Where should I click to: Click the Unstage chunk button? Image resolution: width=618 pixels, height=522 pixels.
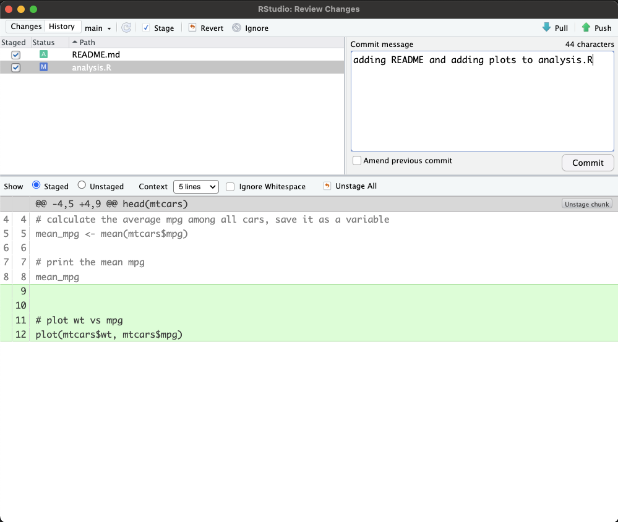586,204
